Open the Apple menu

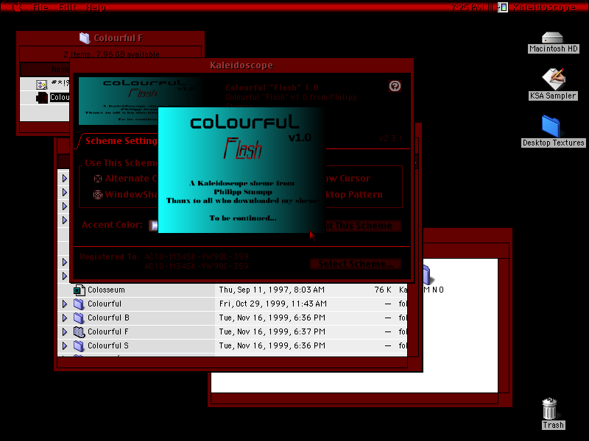coord(17,7)
